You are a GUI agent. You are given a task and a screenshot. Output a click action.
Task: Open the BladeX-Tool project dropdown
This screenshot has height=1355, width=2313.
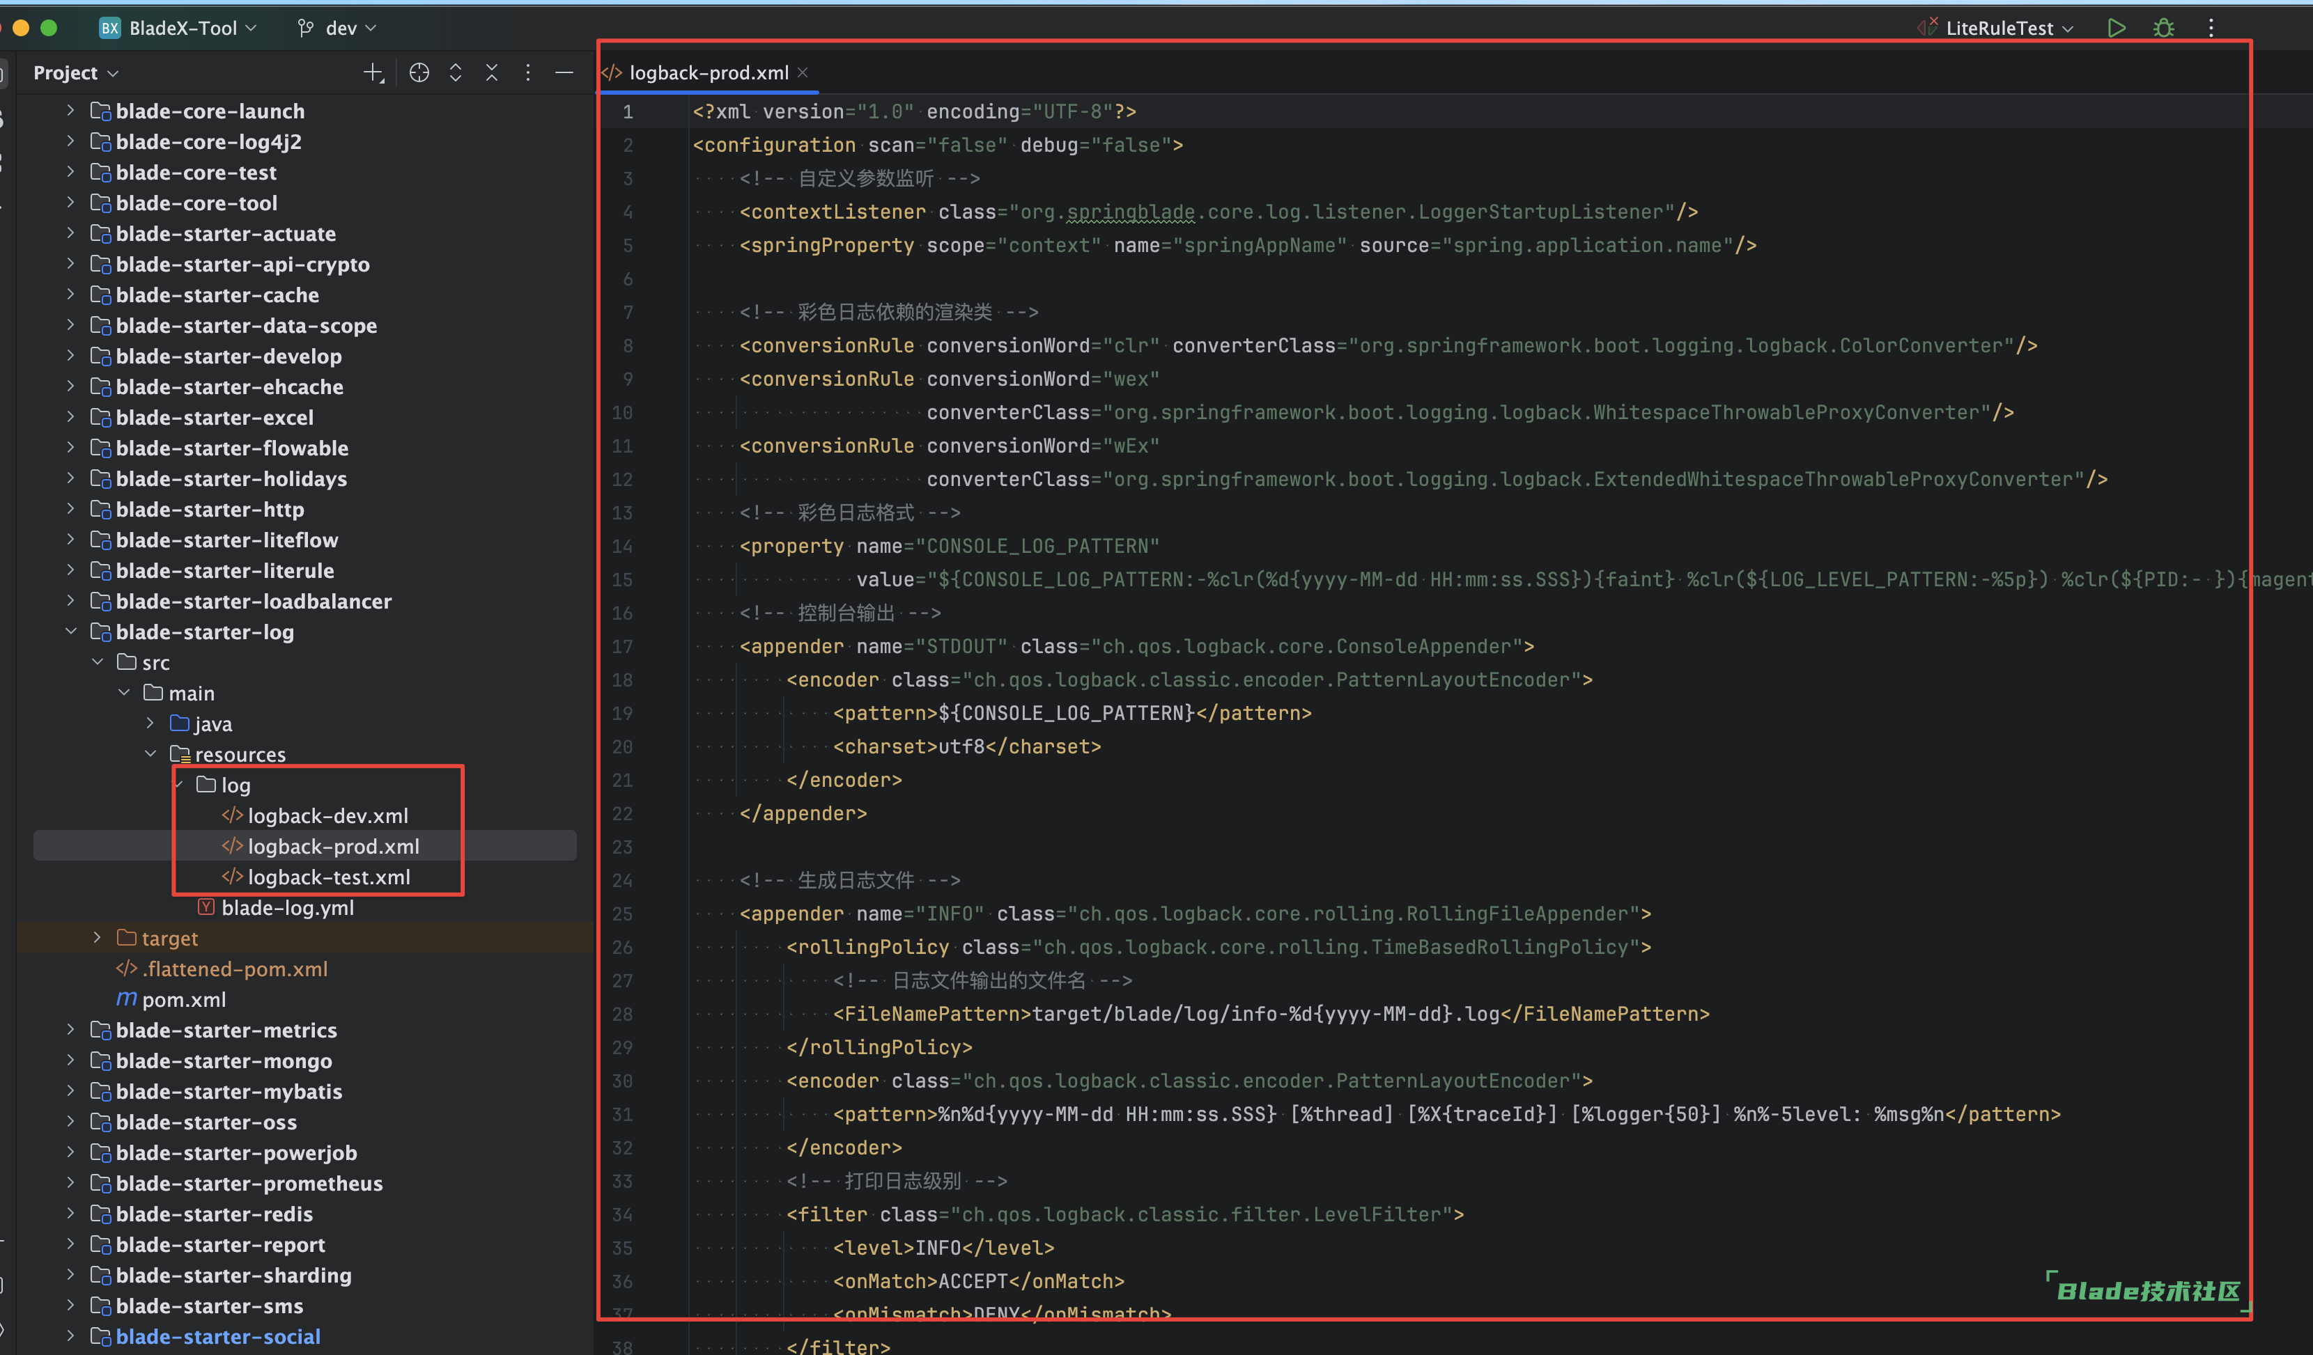[178, 28]
